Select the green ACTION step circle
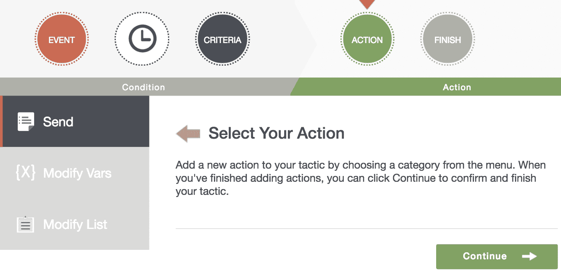This screenshot has width=561, height=272. tap(367, 40)
